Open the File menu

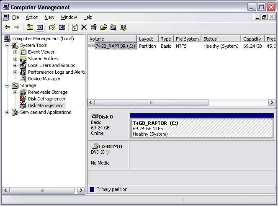coord(15,17)
